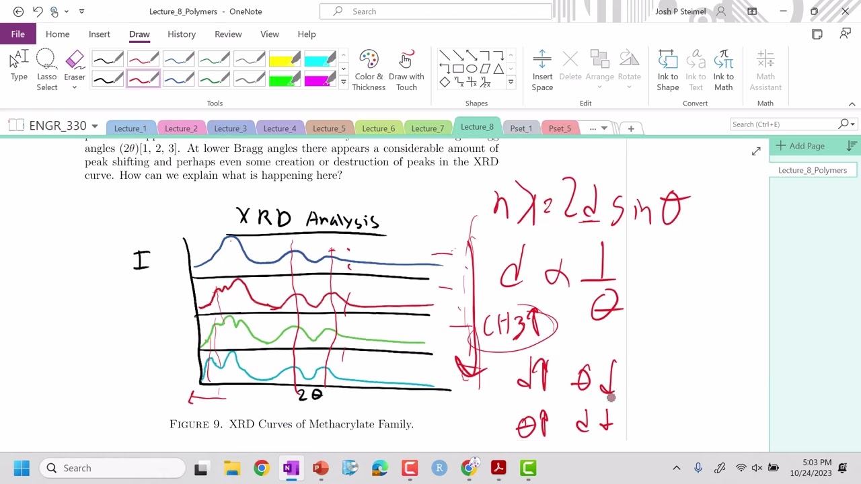Screen dimensions: 861x484
Task: Open the Eraser options dropdown
Action: (x=75, y=87)
